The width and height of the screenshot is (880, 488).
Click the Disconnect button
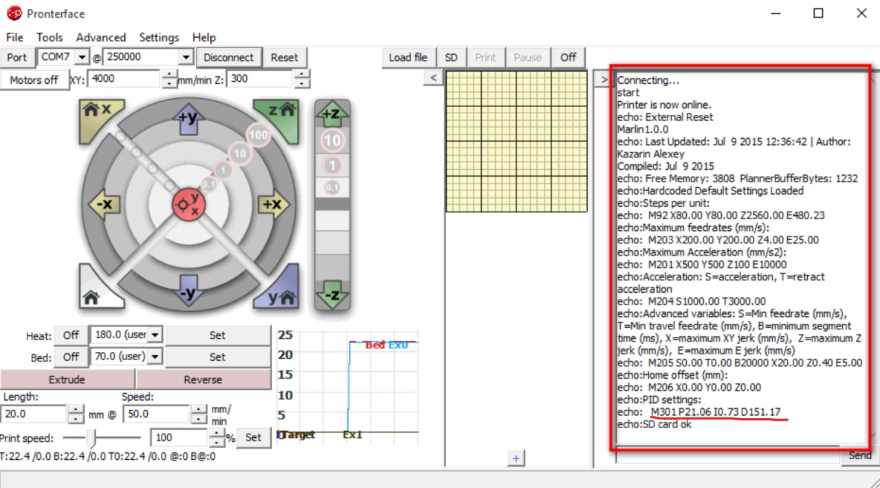(229, 58)
